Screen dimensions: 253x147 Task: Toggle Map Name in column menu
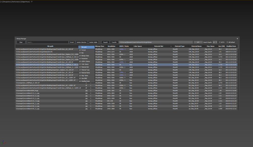point(87,76)
